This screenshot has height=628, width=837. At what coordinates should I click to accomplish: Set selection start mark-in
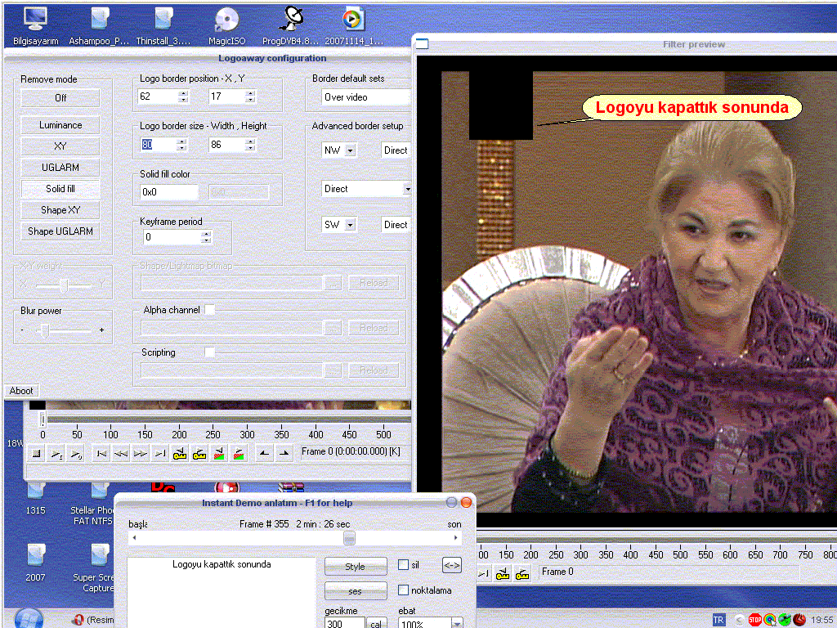click(x=264, y=454)
